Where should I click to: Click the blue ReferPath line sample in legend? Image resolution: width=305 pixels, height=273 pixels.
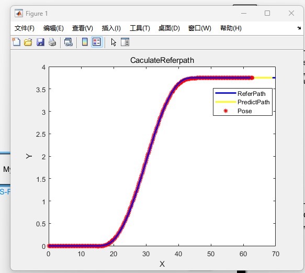(225, 93)
